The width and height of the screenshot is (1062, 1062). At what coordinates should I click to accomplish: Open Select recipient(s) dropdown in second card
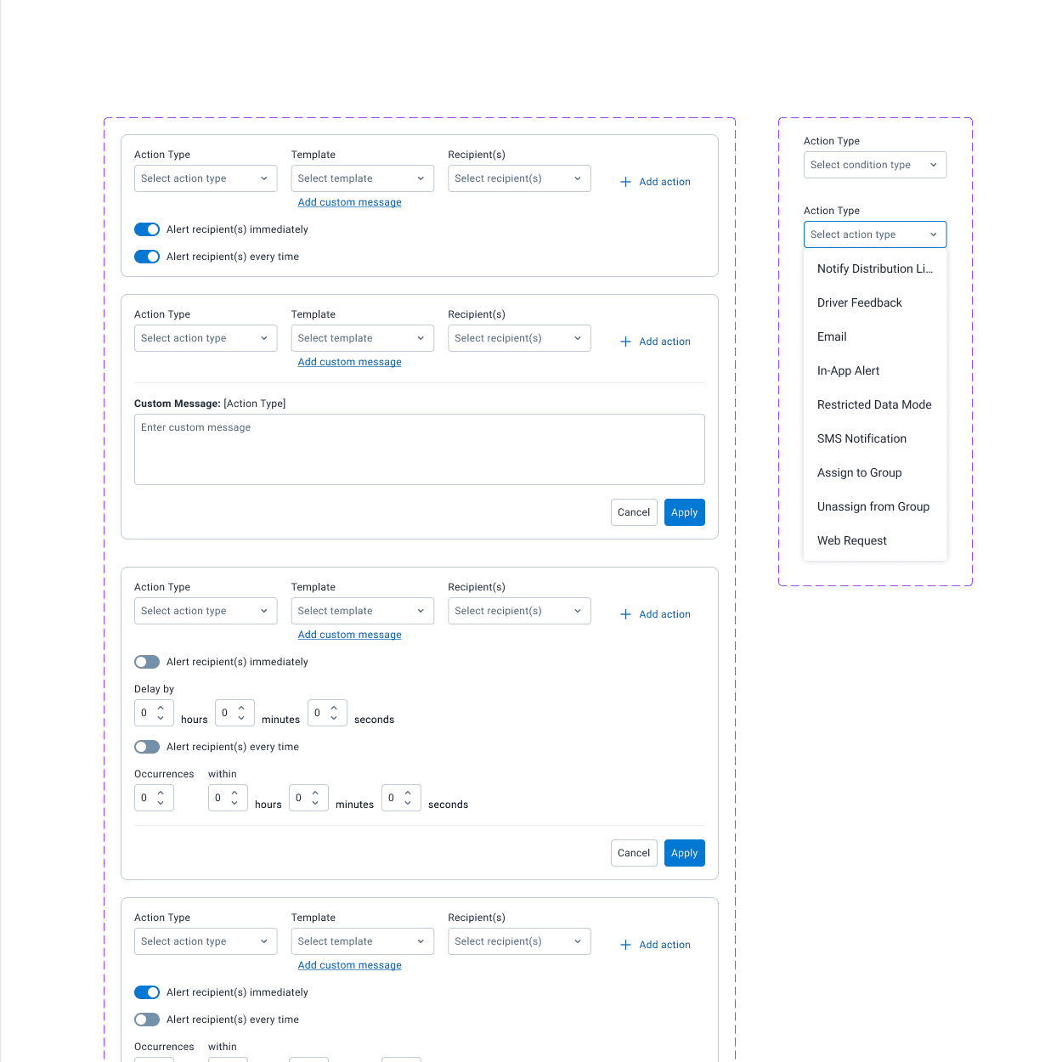point(519,338)
